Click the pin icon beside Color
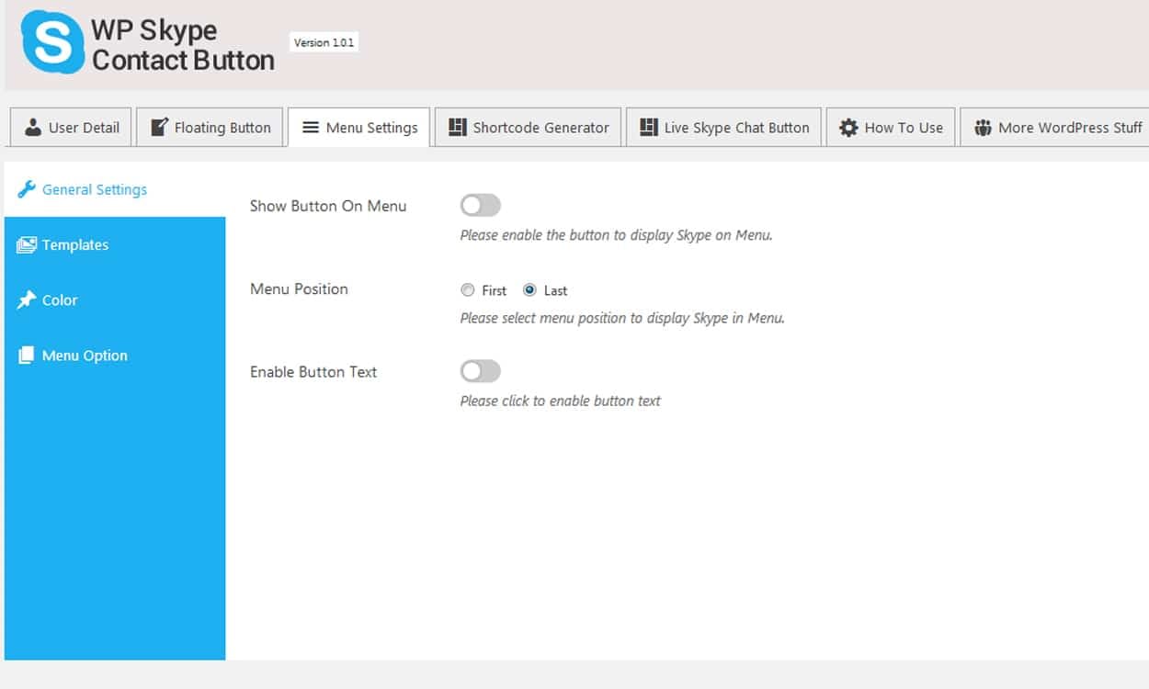Image resolution: width=1149 pixels, height=689 pixels. [27, 300]
